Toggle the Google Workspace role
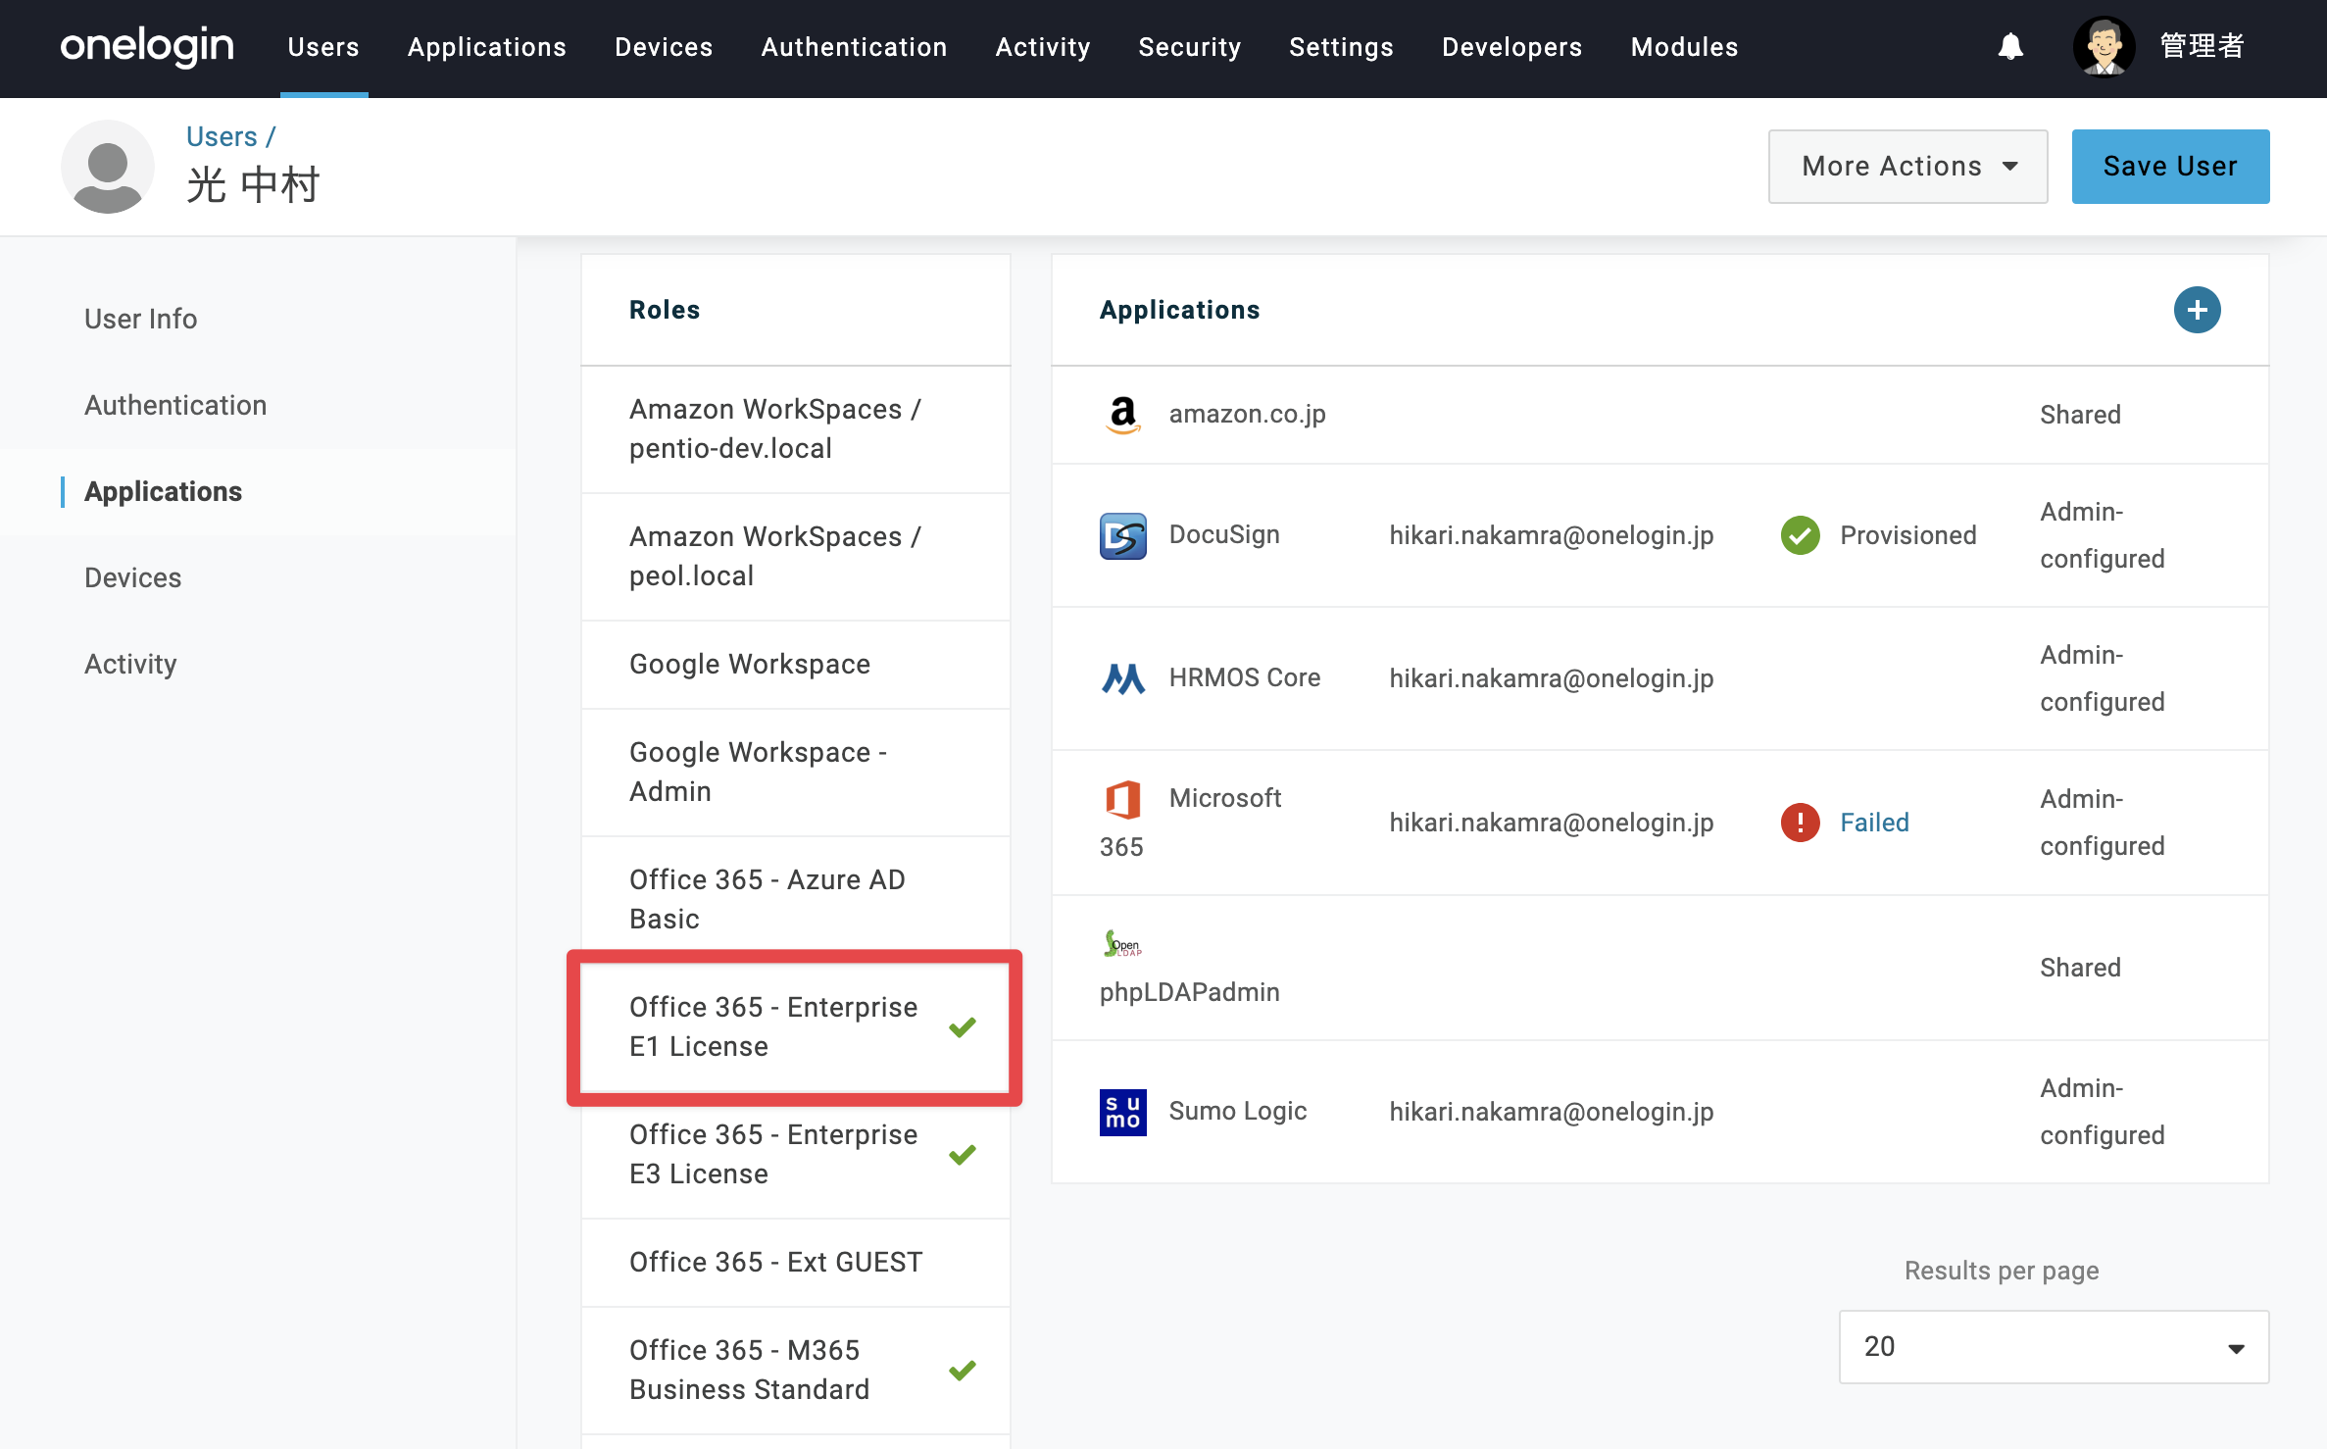 (795, 665)
